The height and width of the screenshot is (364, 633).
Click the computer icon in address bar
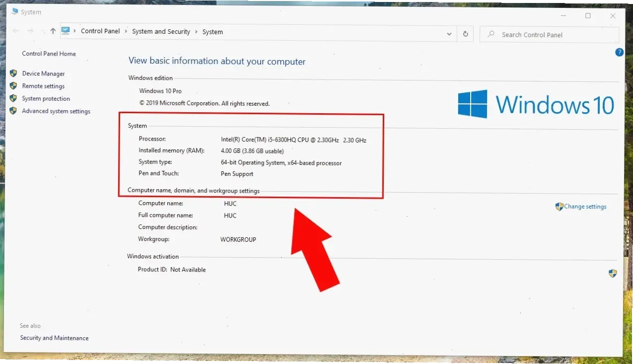coord(66,31)
